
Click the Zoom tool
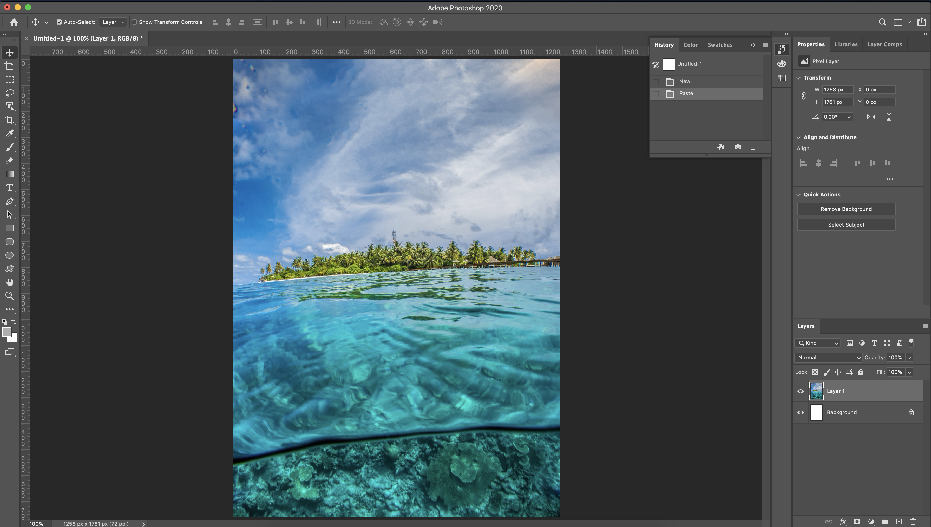(x=10, y=296)
